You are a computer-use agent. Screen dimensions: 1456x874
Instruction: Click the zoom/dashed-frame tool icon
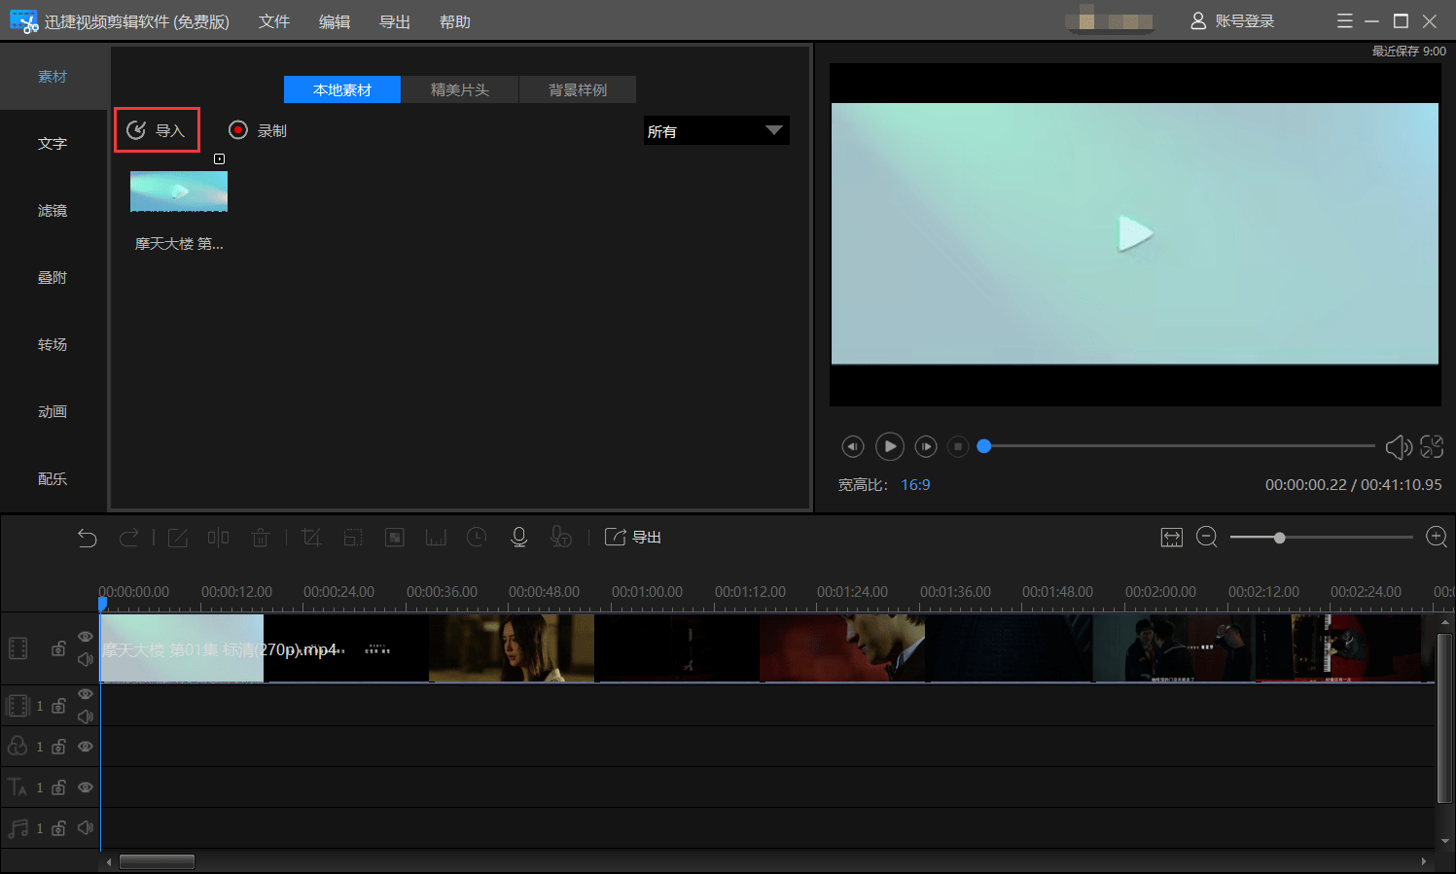[x=353, y=538]
